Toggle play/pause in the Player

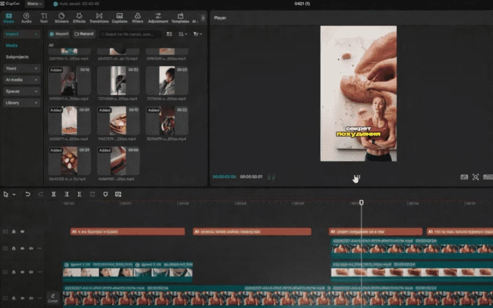[358, 177]
